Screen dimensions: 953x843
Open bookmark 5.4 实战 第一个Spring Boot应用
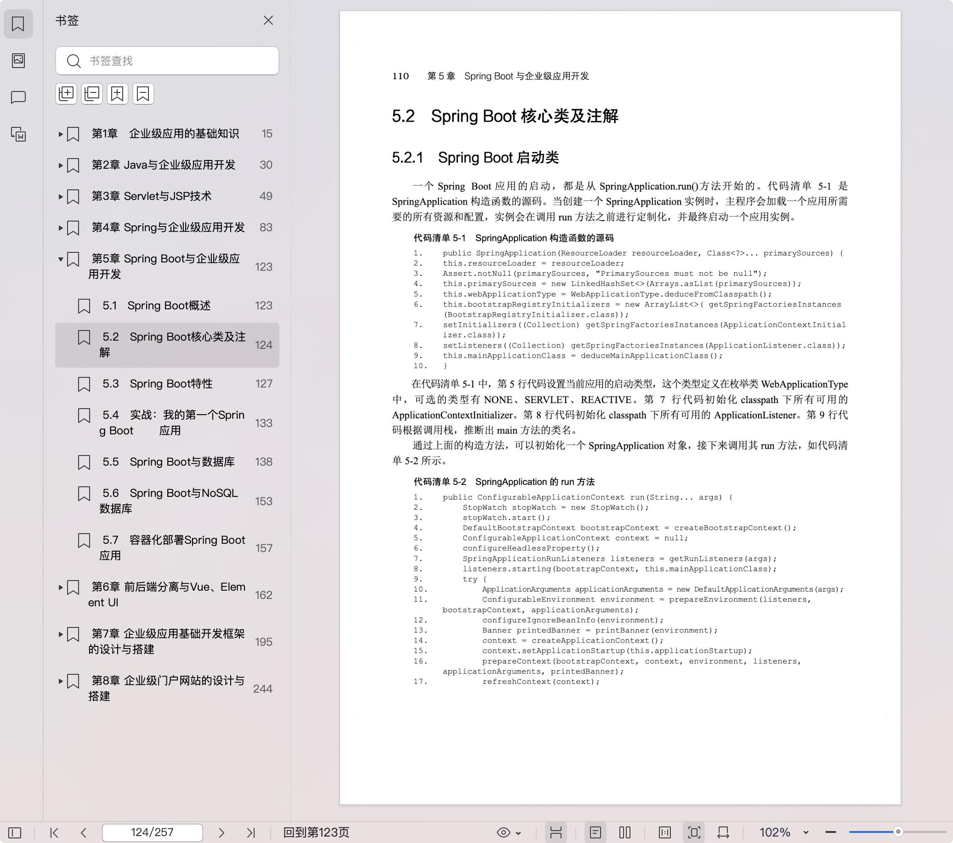pos(167,423)
